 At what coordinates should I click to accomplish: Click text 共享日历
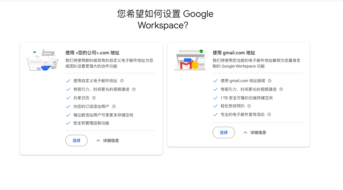[x=81, y=98]
